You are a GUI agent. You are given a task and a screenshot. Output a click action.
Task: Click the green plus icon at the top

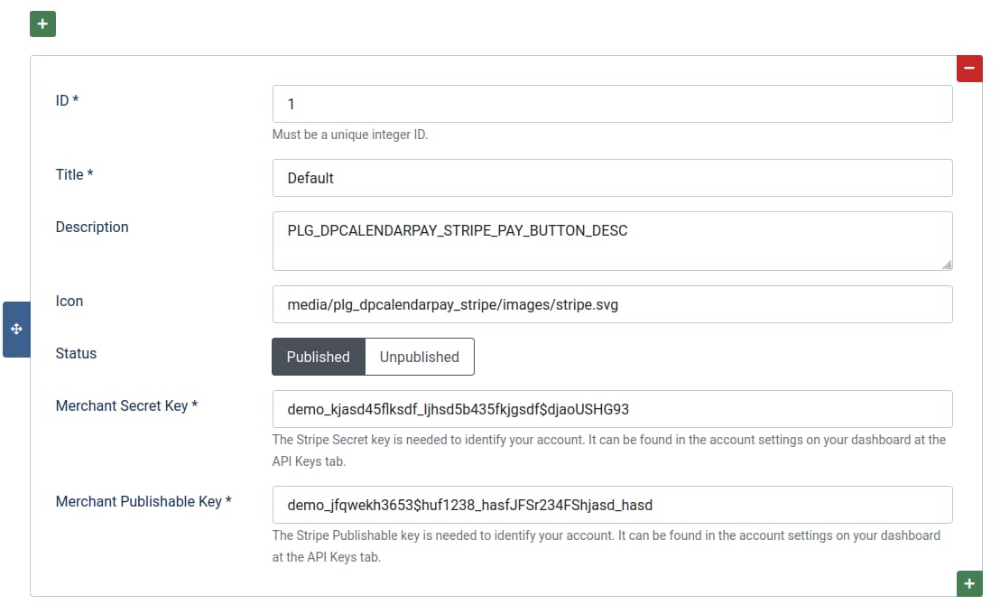pyautogui.click(x=42, y=23)
